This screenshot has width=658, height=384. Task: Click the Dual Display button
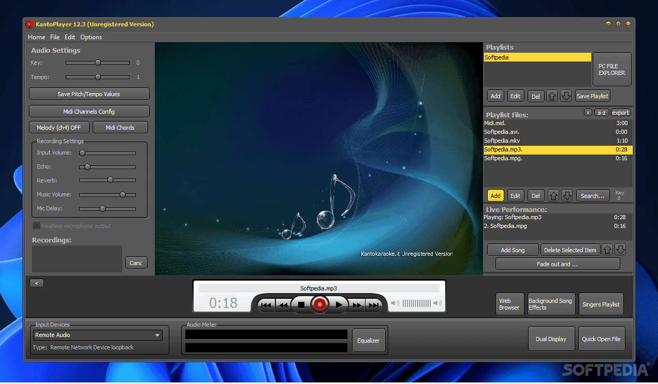[x=551, y=339]
